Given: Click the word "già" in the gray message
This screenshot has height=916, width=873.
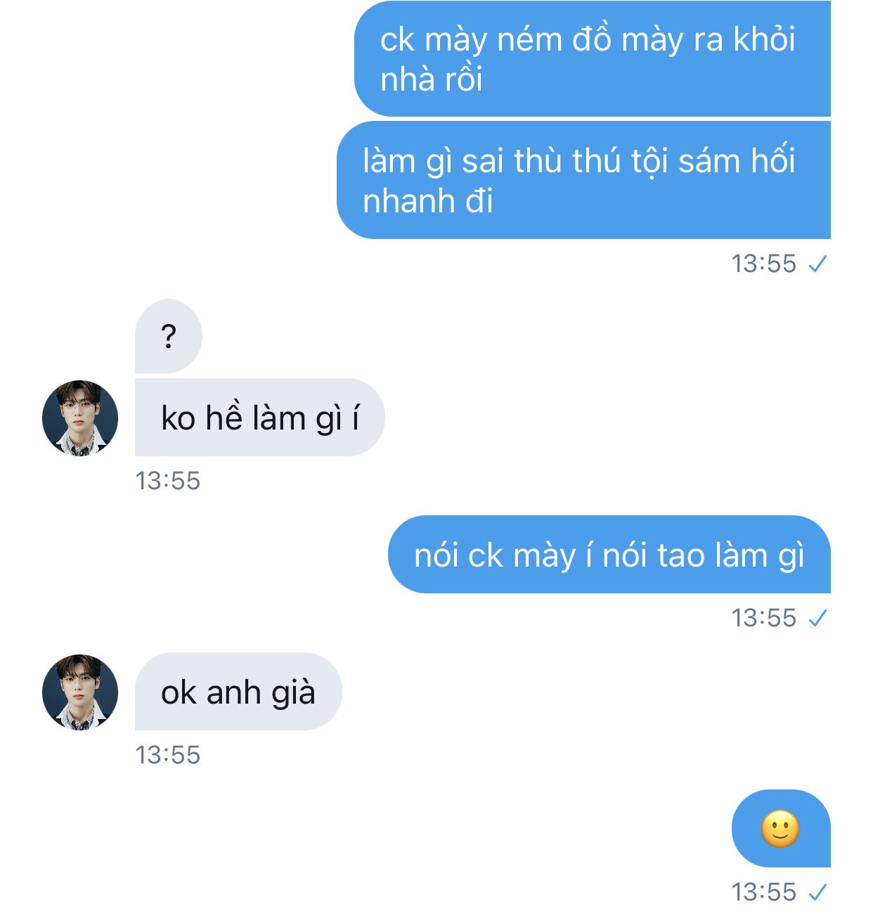Looking at the screenshot, I should 293,693.
